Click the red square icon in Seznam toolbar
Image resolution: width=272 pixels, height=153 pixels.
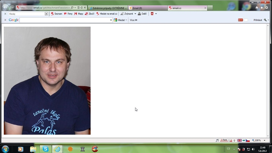point(152,14)
